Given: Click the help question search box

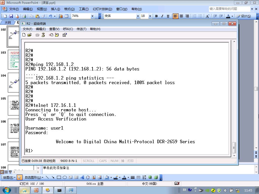Looking at the screenshot, I should coord(230,9).
